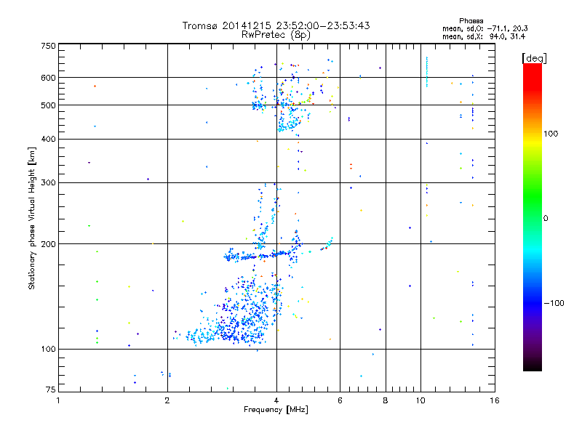Click x-axis tick label '4'

click(x=276, y=400)
